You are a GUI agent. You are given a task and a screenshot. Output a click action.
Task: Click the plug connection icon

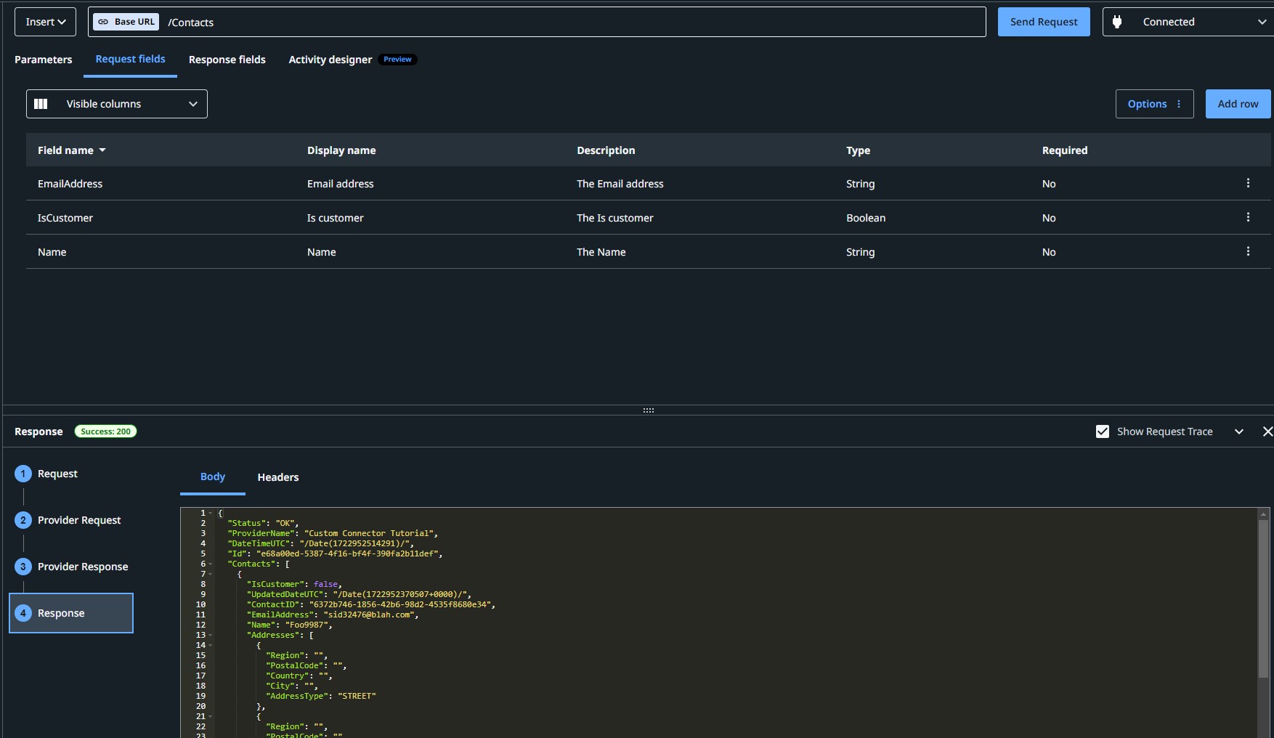pos(1117,22)
